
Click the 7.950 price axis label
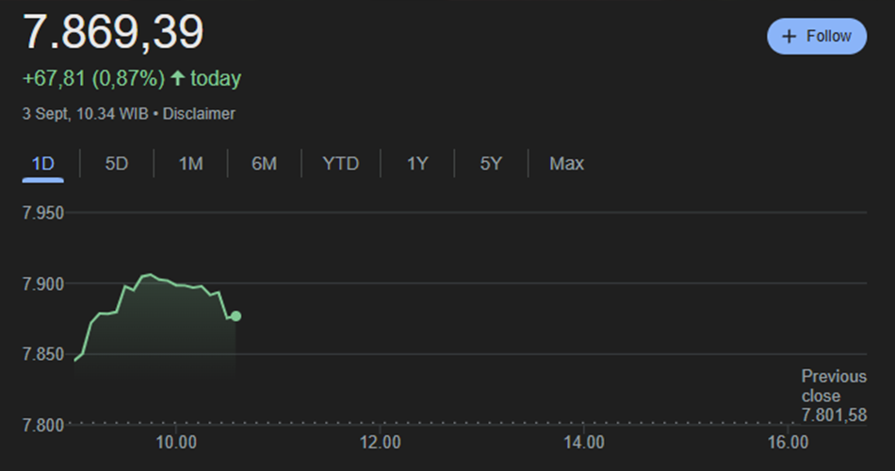click(42, 213)
